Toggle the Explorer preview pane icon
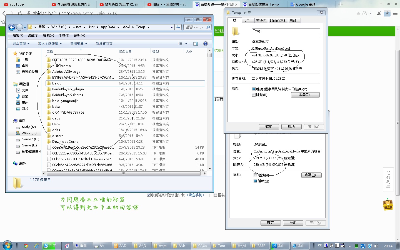The image size is (400, 250). [x=196, y=44]
